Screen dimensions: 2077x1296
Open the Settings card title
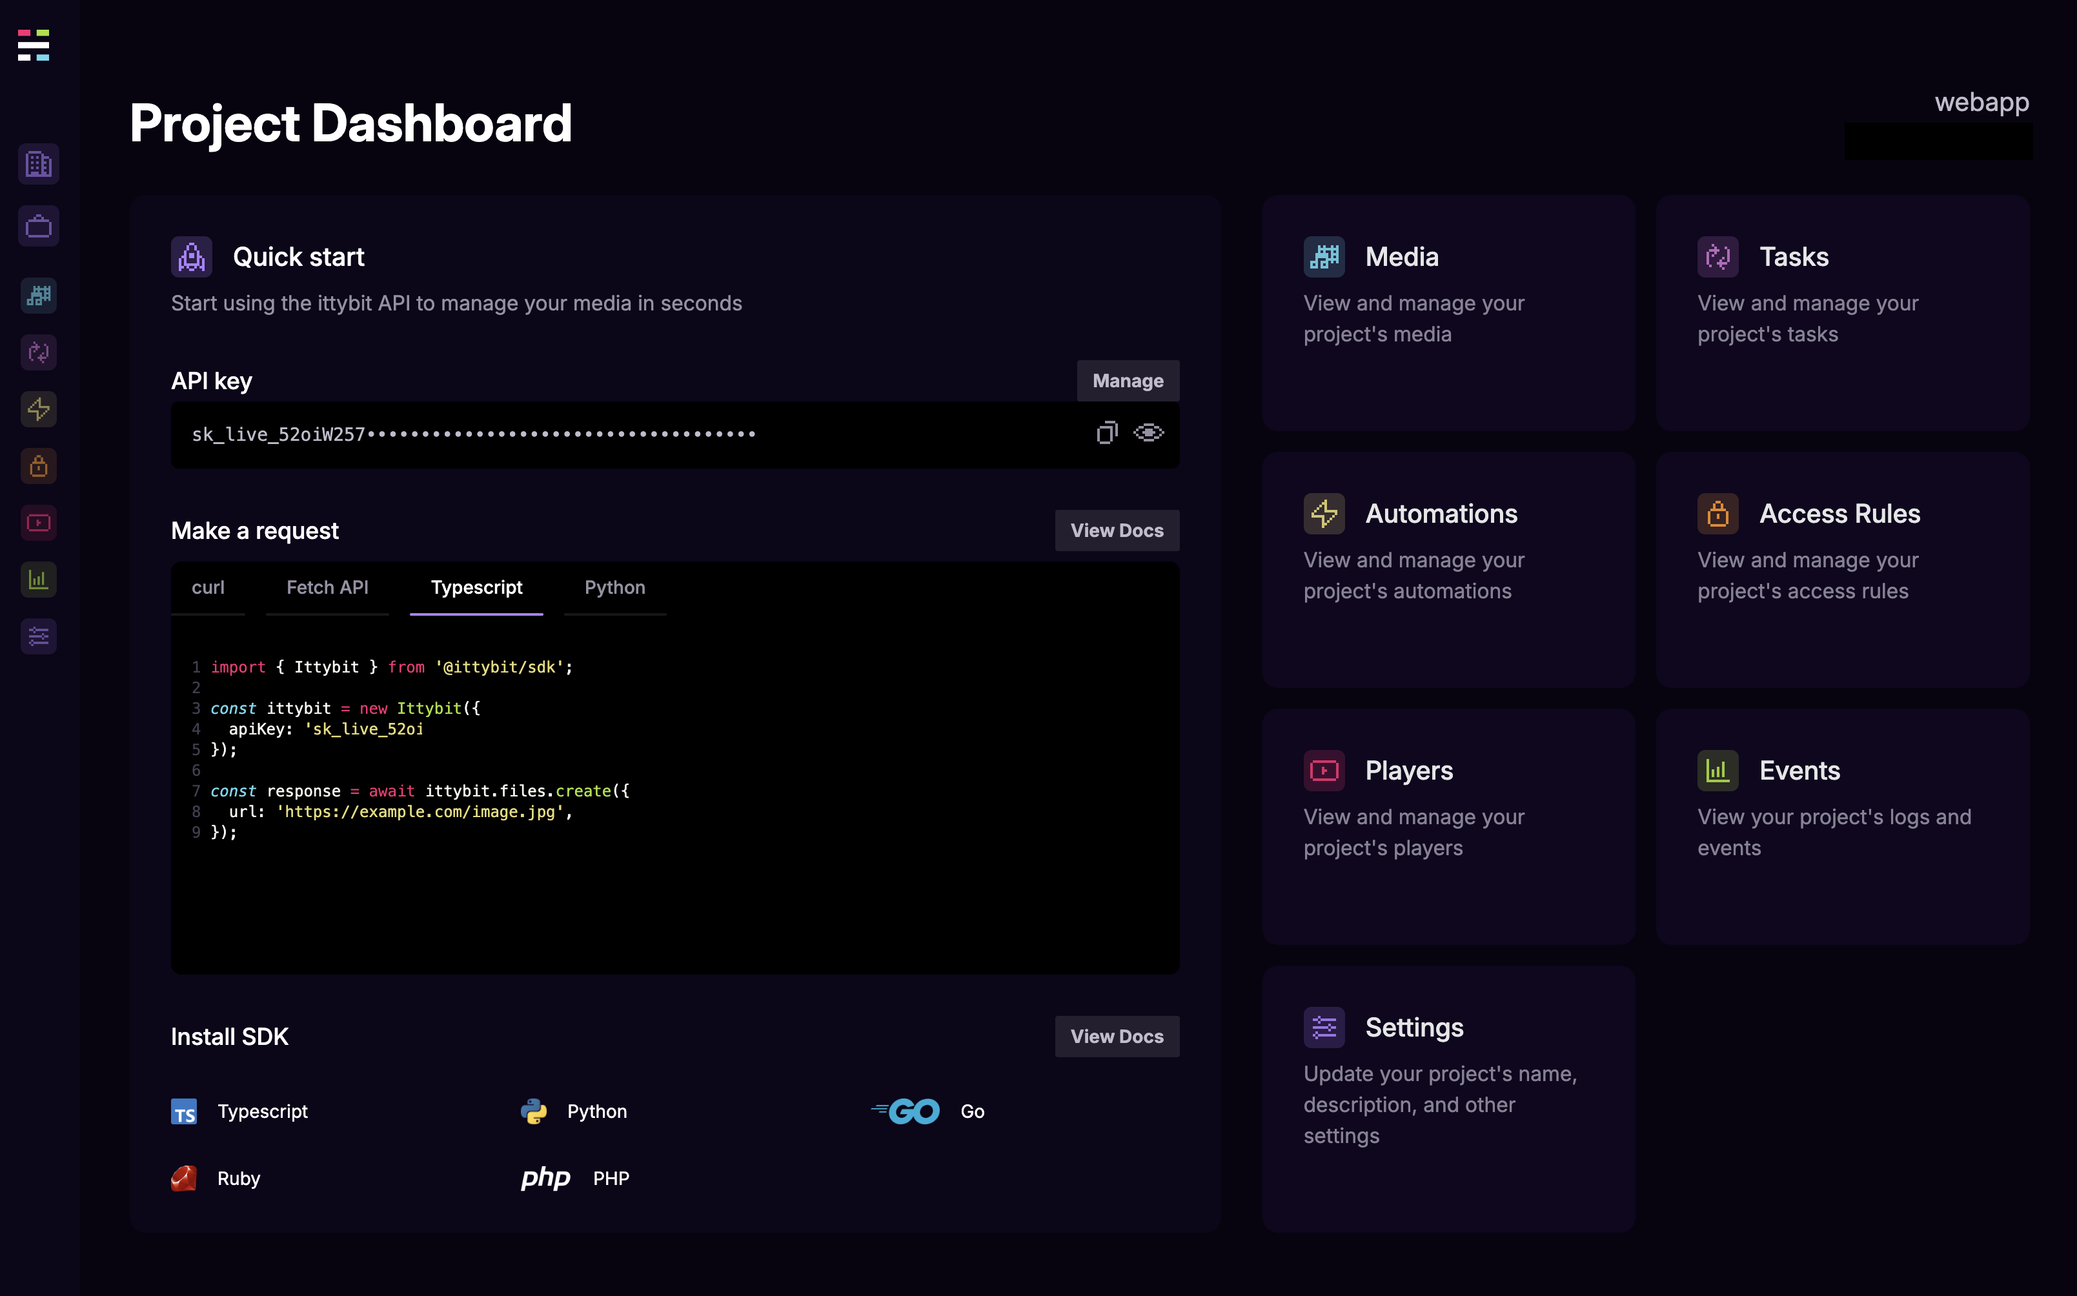pyautogui.click(x=1414, y=1027)
